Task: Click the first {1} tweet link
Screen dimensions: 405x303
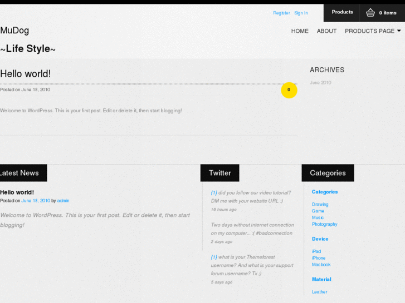Action: click(x=214, y=192)
